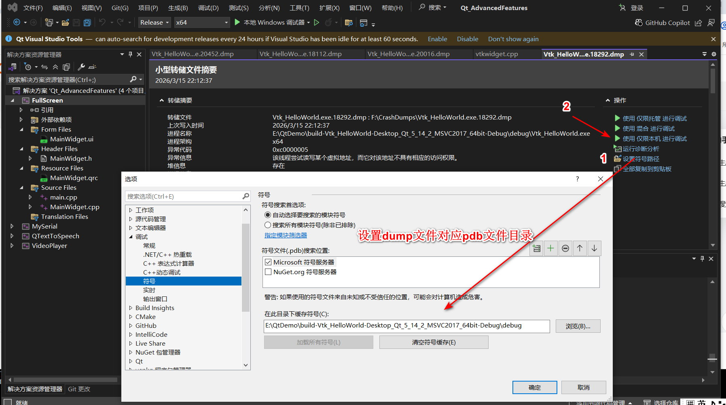Viewport: 726px width, 405px height.
Task: Click the navigate backward toolbar icon
Action: tap(17, 23)
